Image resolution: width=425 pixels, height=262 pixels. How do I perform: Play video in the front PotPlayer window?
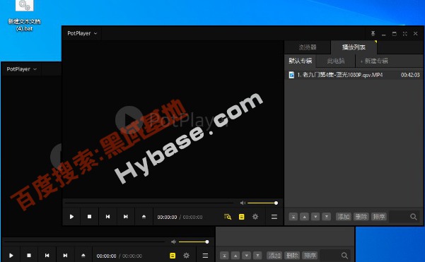coord(71,217)
